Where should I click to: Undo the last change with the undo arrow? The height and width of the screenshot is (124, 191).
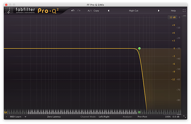pos(73,11)
